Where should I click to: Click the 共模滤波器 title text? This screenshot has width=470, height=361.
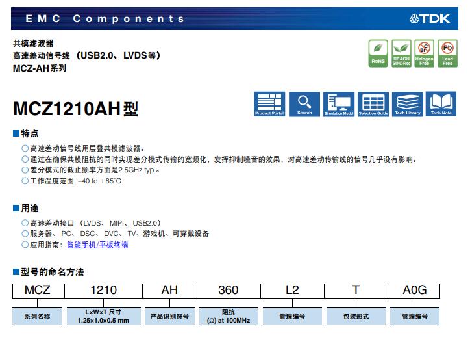pyautogui.click(x=33, y=43)
